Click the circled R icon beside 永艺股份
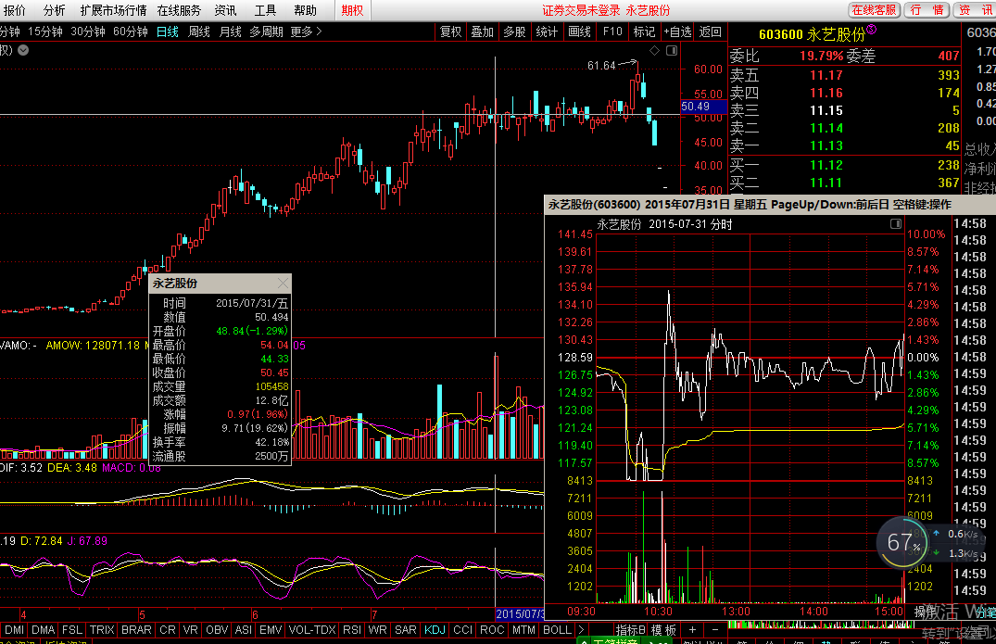 pos(871,31)
